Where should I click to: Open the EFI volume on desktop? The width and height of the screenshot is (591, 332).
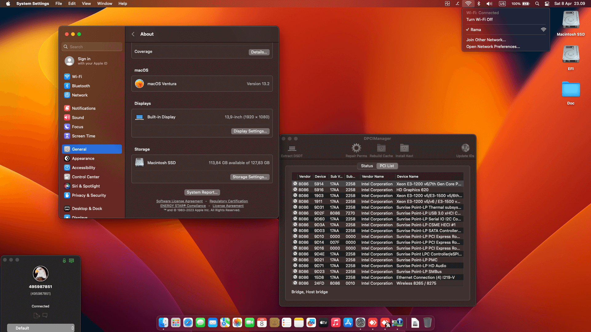coord(571,58)
